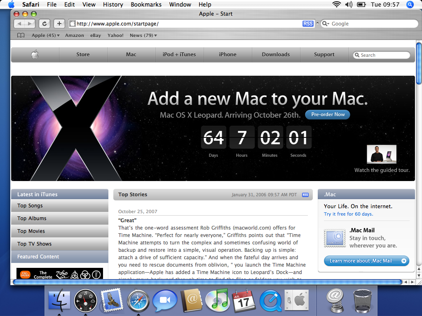Screen dimensions: 422x316
Task: Show all bookmarks via the book icon
Action: click(21, 35)
